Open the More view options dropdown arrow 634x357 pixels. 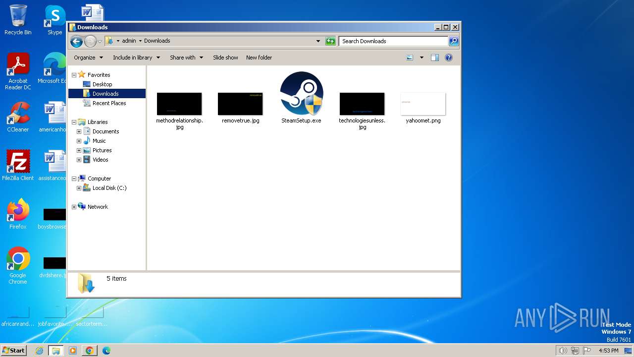422,58
